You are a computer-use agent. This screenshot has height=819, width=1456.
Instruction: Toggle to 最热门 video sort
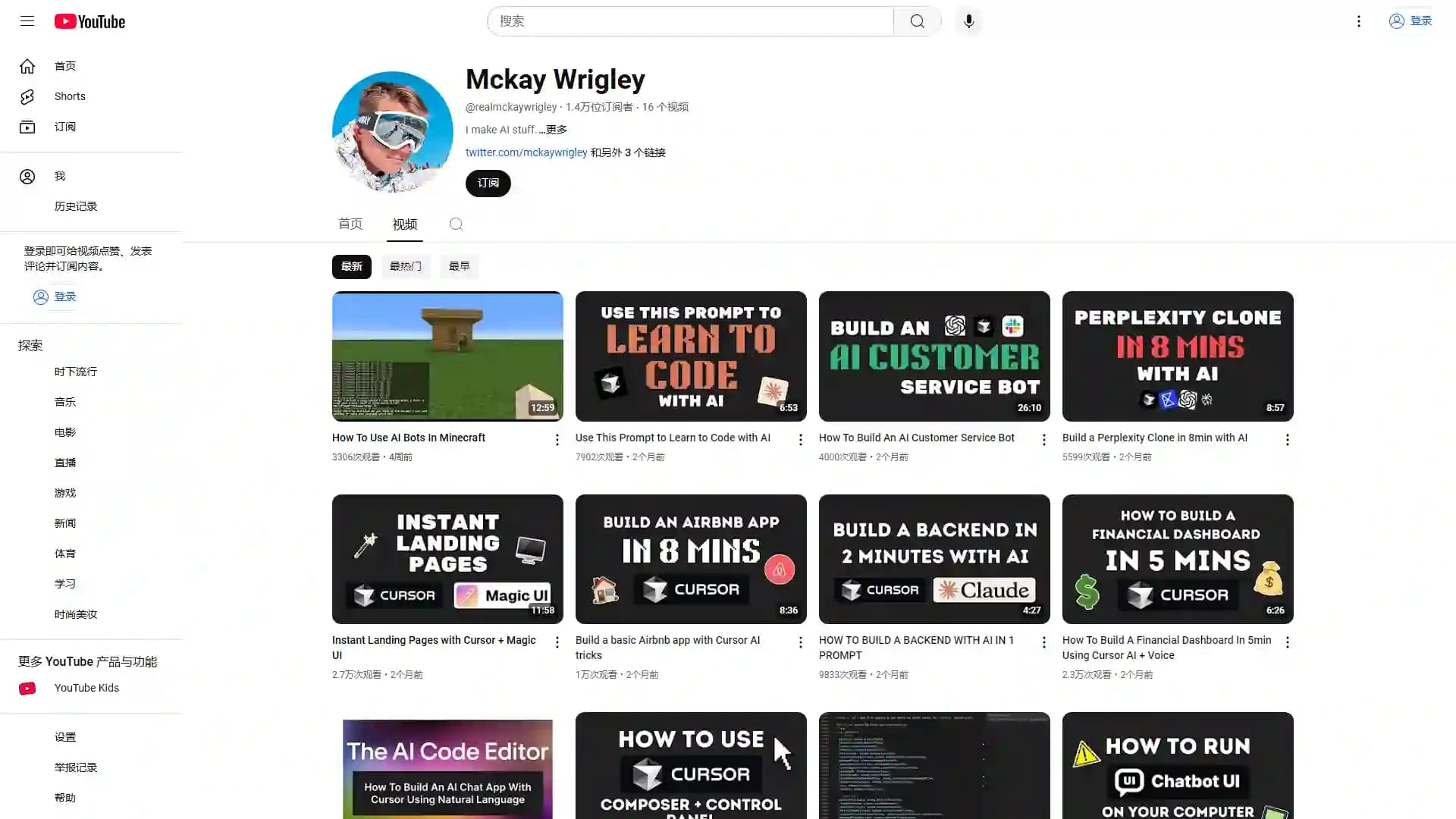pyautogui.click(x=405, y=266)
